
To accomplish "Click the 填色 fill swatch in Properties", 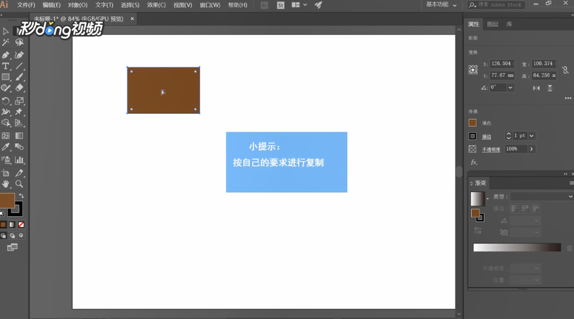I will pyautogui.click(x=472, y=123).
